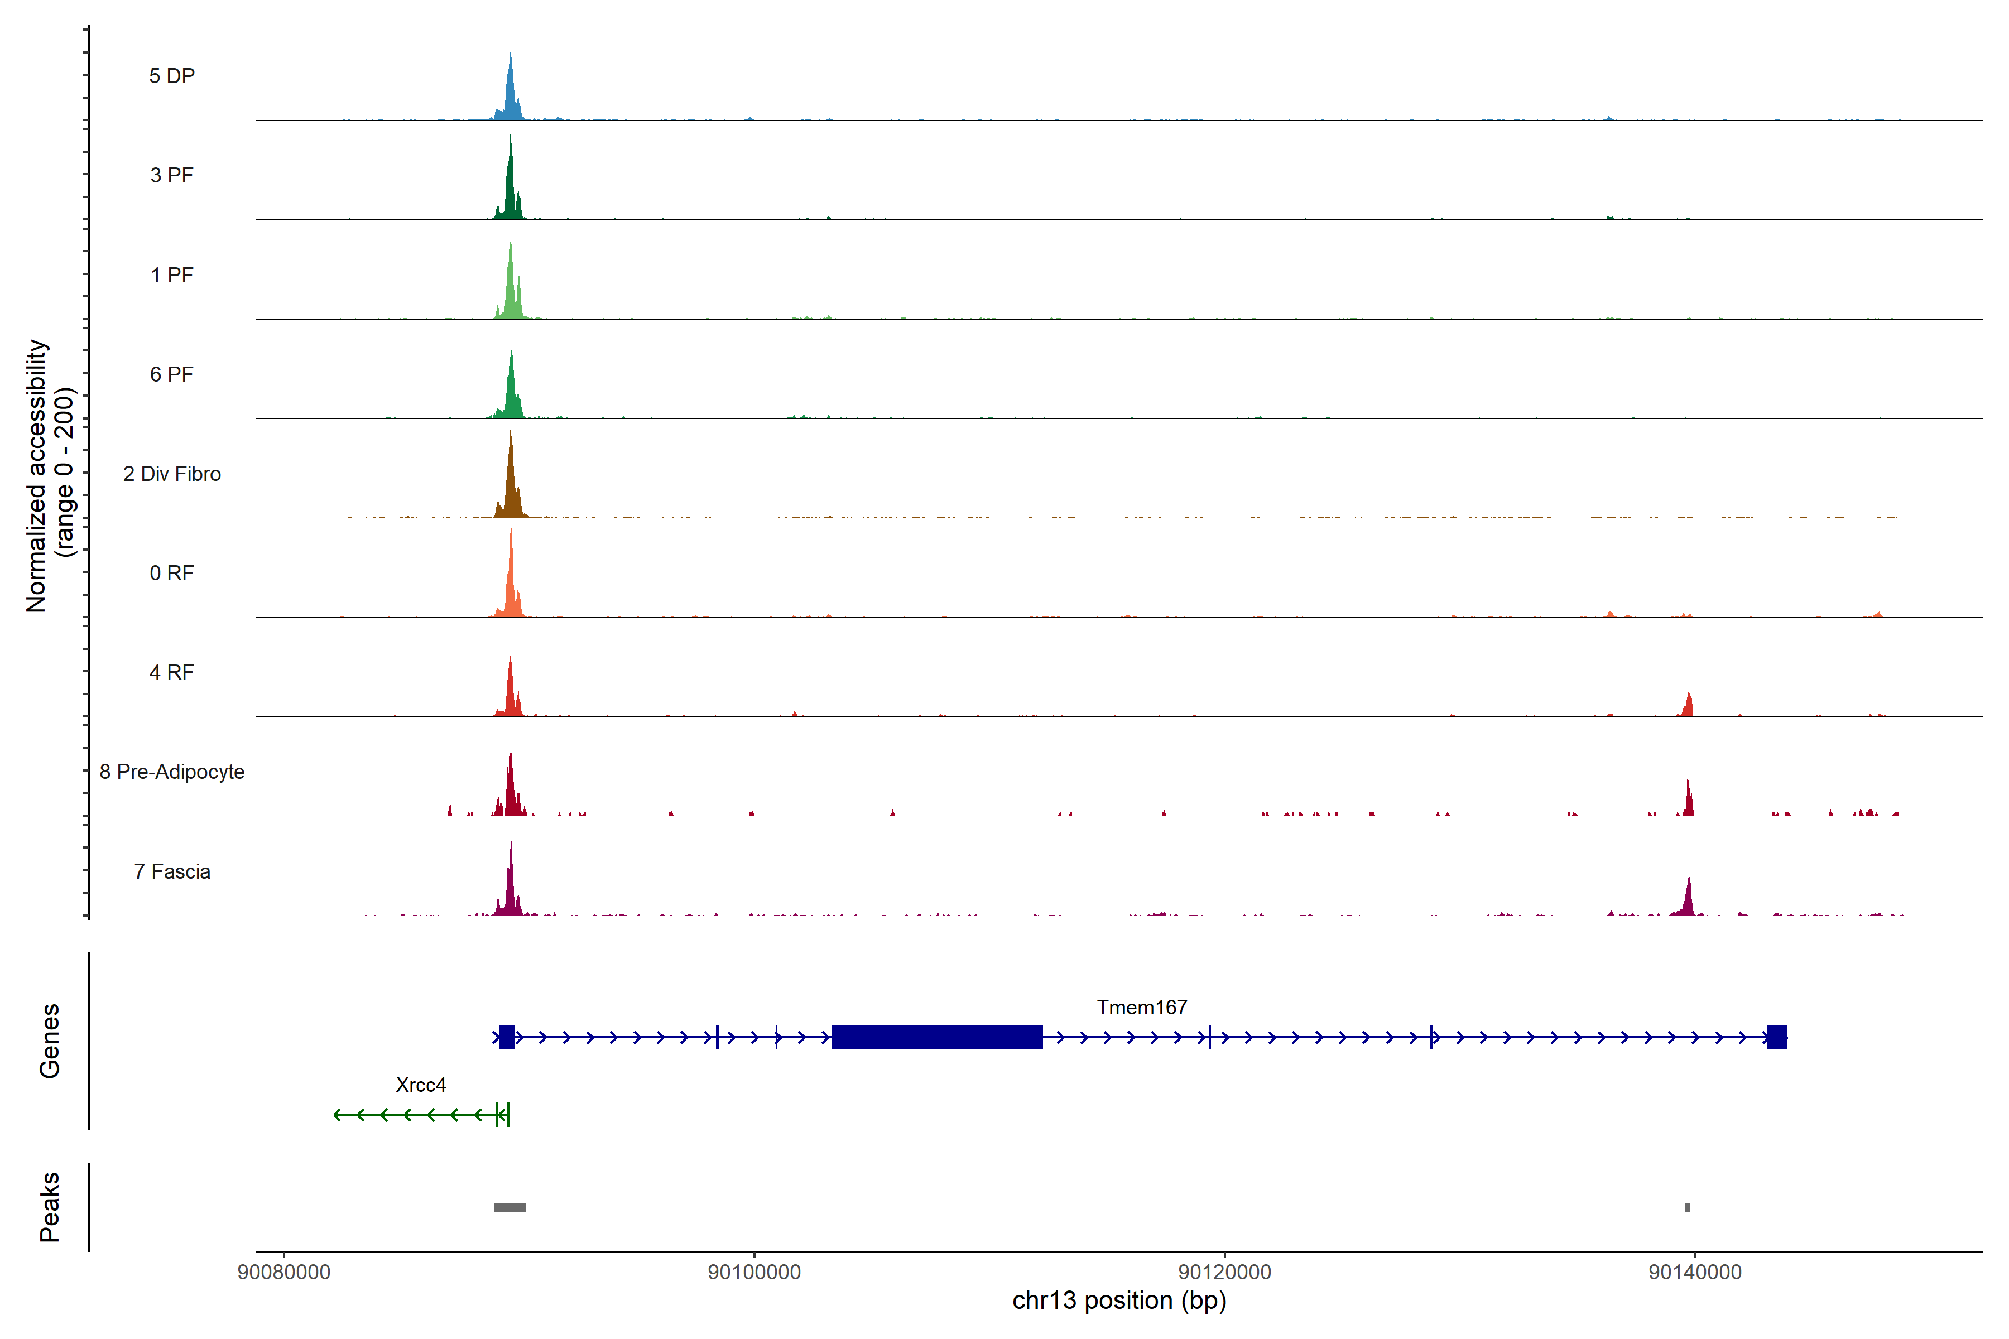Click the 6 PF track label

coord(172,374)
